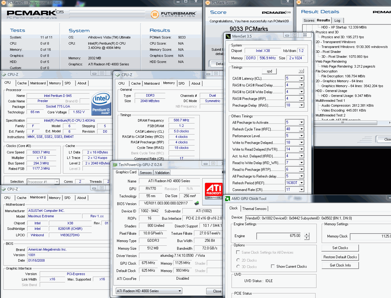
Task: Switch to the Validation tab in GPU-Z
Action: [x=162, y=173]
